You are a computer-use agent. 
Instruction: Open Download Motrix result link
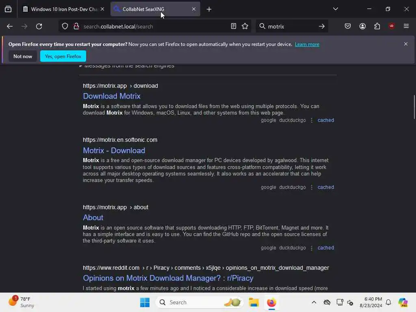pos(112,96)
